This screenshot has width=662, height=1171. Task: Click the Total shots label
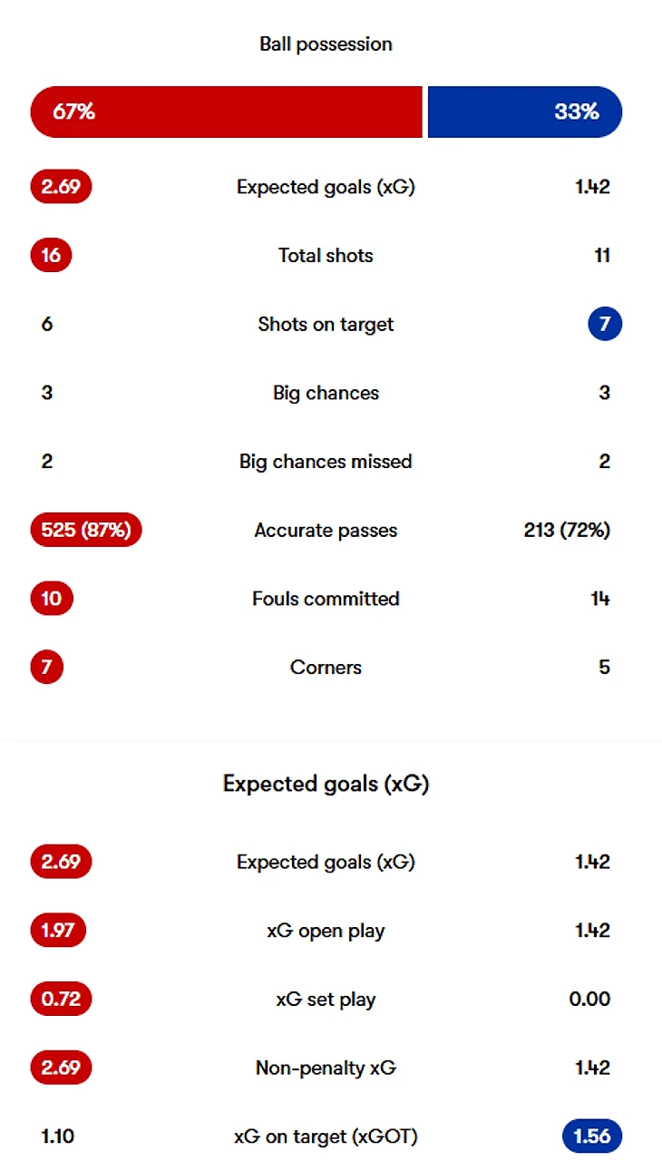(326, 256)
